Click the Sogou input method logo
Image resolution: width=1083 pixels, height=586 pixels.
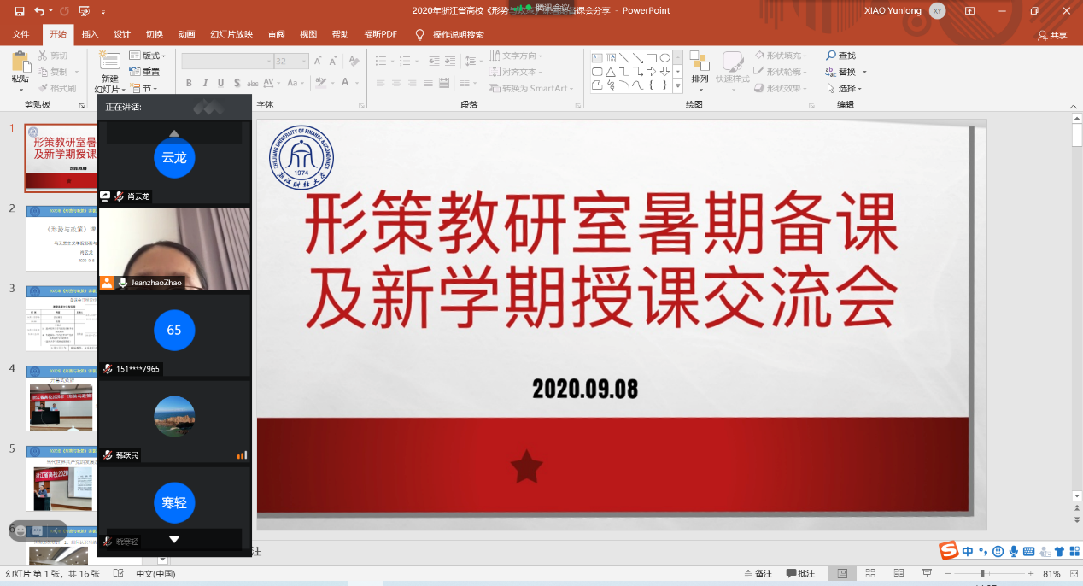click(x=948, y=551)
